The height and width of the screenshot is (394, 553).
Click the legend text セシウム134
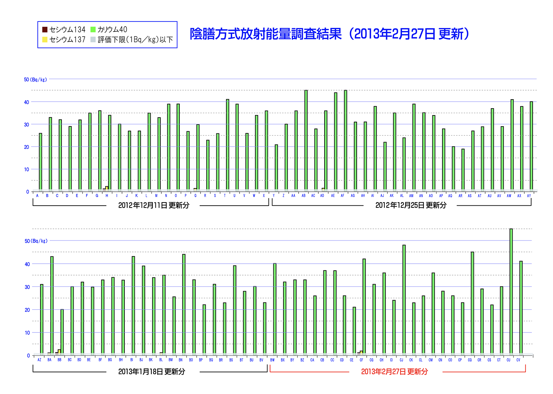click(67, 29)
